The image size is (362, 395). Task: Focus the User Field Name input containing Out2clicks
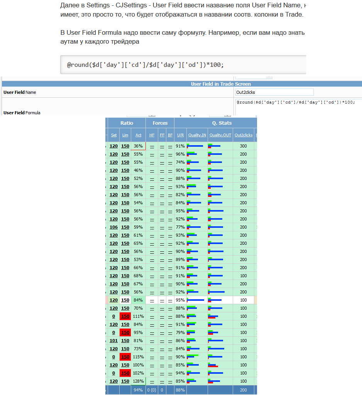pyautogui.click(x=274, y=92)
